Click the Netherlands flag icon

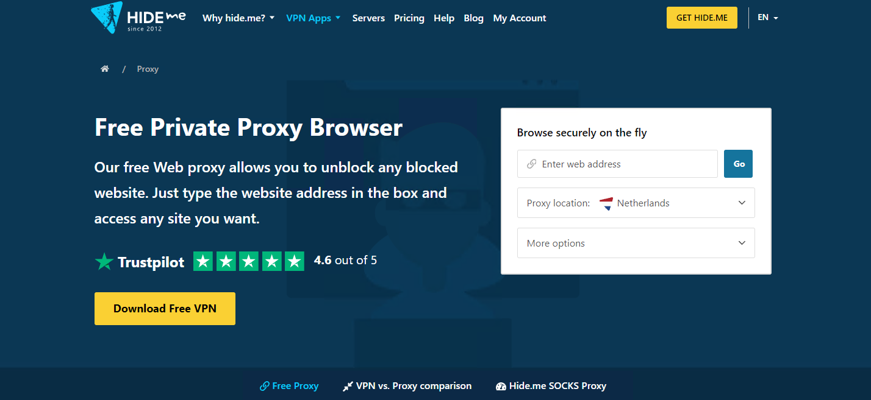[x=606, y=203]
